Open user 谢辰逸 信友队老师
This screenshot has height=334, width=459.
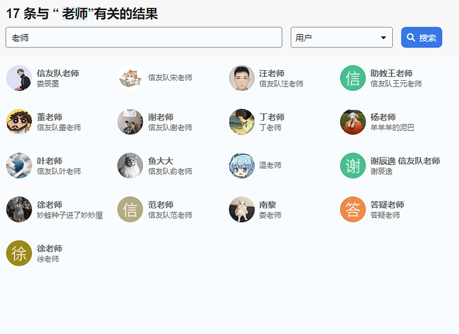pyautogui.click(x=405, y=161)
